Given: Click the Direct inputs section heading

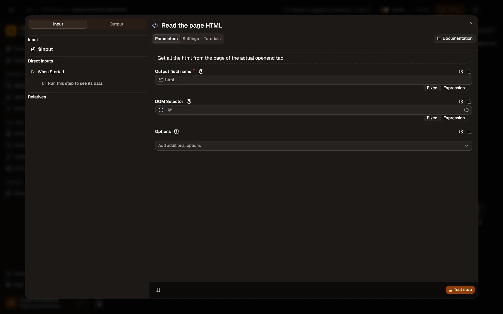Looking at the screenshot, I should [x=40, y=61].
